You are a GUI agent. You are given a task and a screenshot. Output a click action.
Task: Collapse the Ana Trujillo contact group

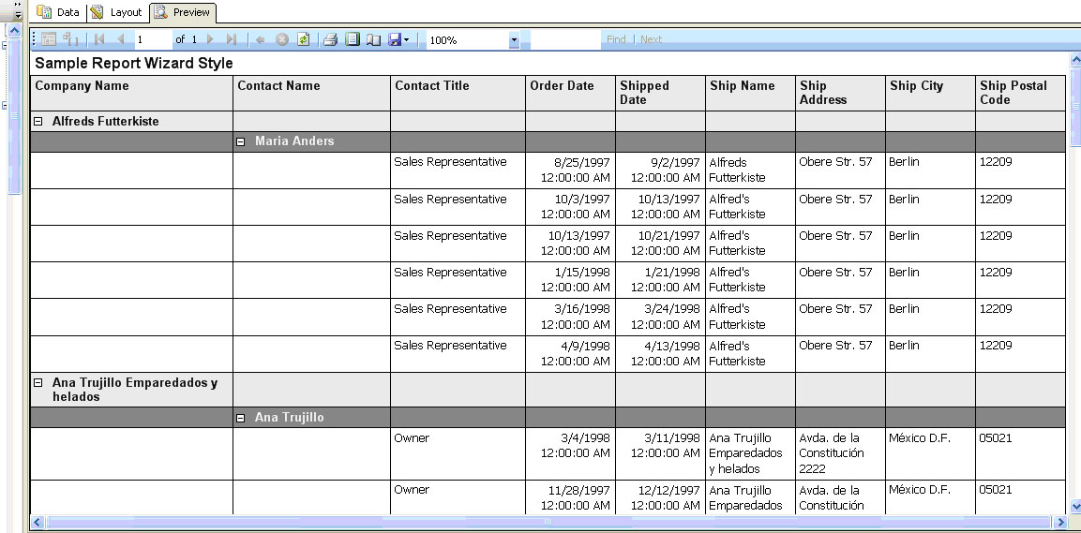pos(241,417)
